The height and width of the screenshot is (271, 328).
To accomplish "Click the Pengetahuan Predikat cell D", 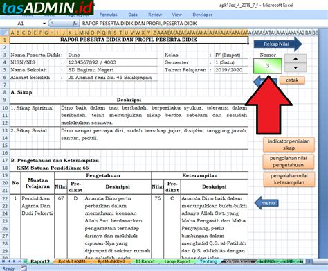I will (x=75, y=198).
